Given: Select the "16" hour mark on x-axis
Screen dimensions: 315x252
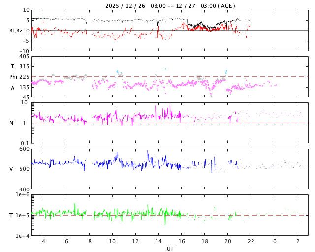Looking at the screenshot, I should click(x=182, y=242).
